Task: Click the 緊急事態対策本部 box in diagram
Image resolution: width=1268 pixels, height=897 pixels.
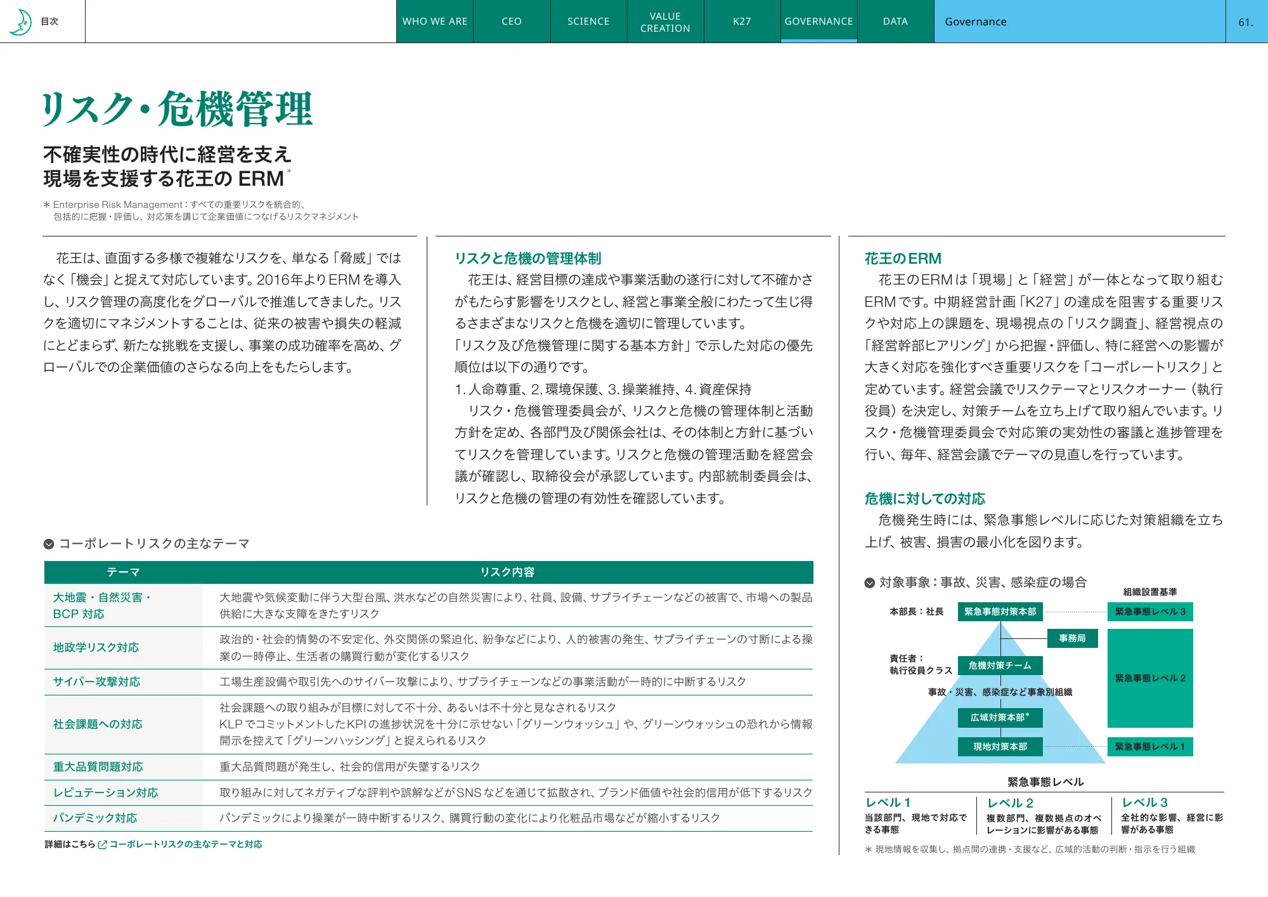Action: pyautogui.click(x=1000, y=612)
